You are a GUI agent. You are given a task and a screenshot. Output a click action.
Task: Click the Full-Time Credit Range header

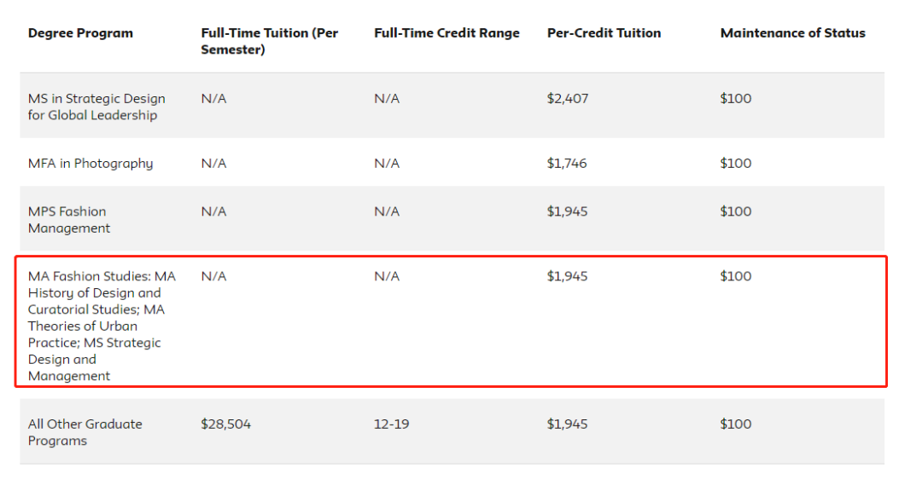(x=446, y=33)
